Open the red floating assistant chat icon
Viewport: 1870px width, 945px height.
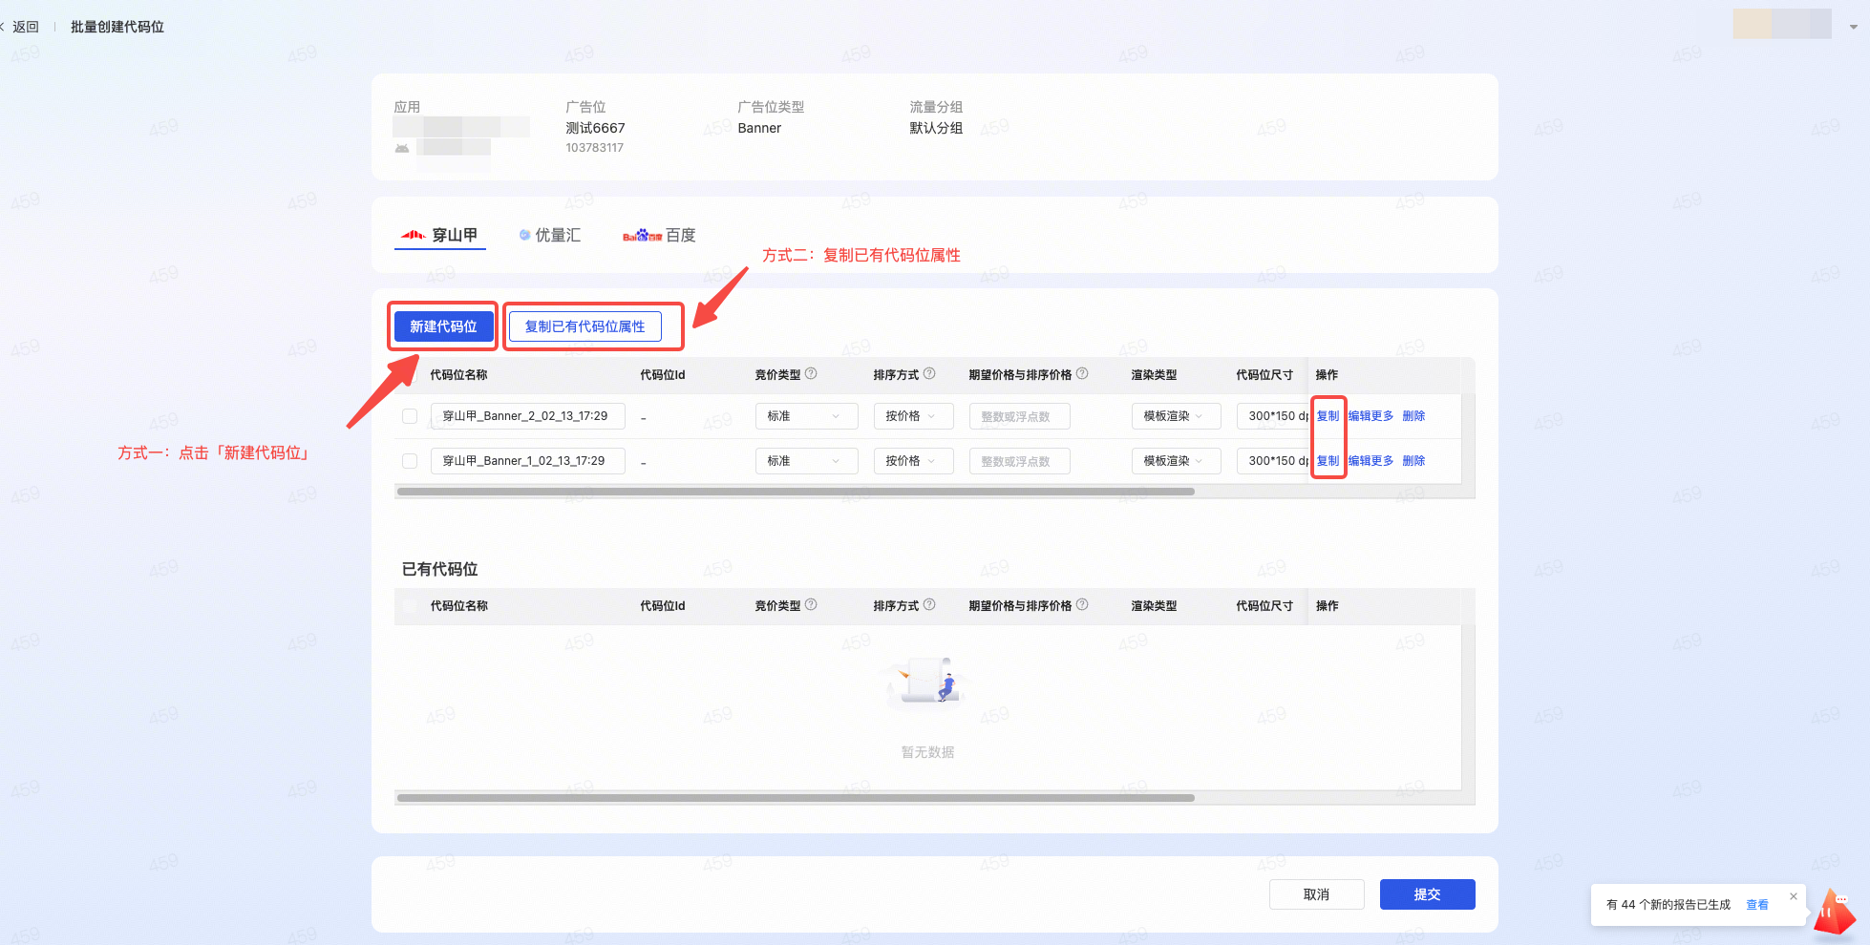coord(1835,913)
